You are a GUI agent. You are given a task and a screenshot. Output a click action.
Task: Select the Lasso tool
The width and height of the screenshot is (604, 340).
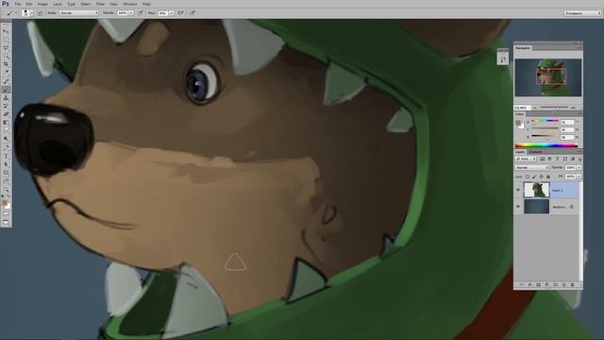(6, 48)
